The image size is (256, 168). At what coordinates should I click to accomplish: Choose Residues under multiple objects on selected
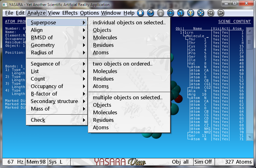(x=129, y=120)
